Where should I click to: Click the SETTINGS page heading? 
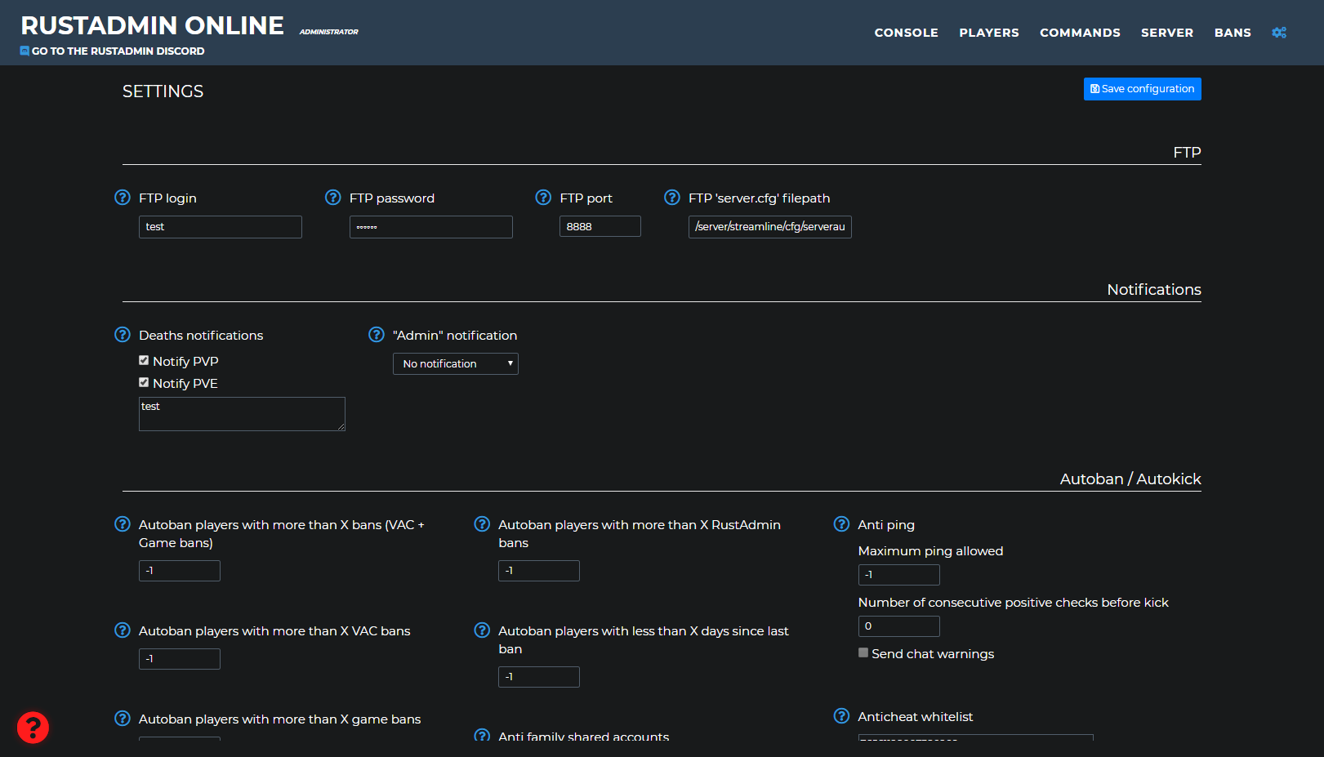click(163, 91)
